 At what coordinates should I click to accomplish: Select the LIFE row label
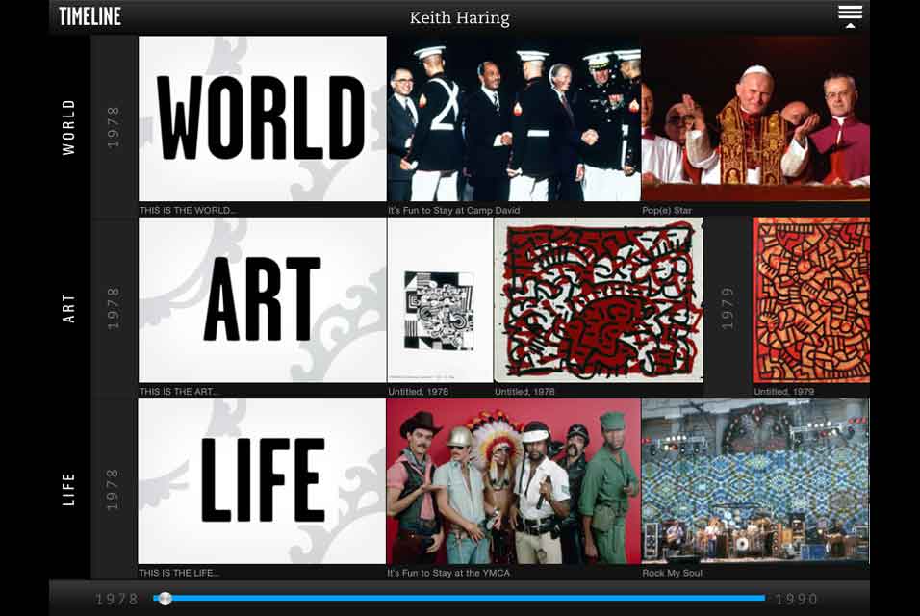[68, 489]
